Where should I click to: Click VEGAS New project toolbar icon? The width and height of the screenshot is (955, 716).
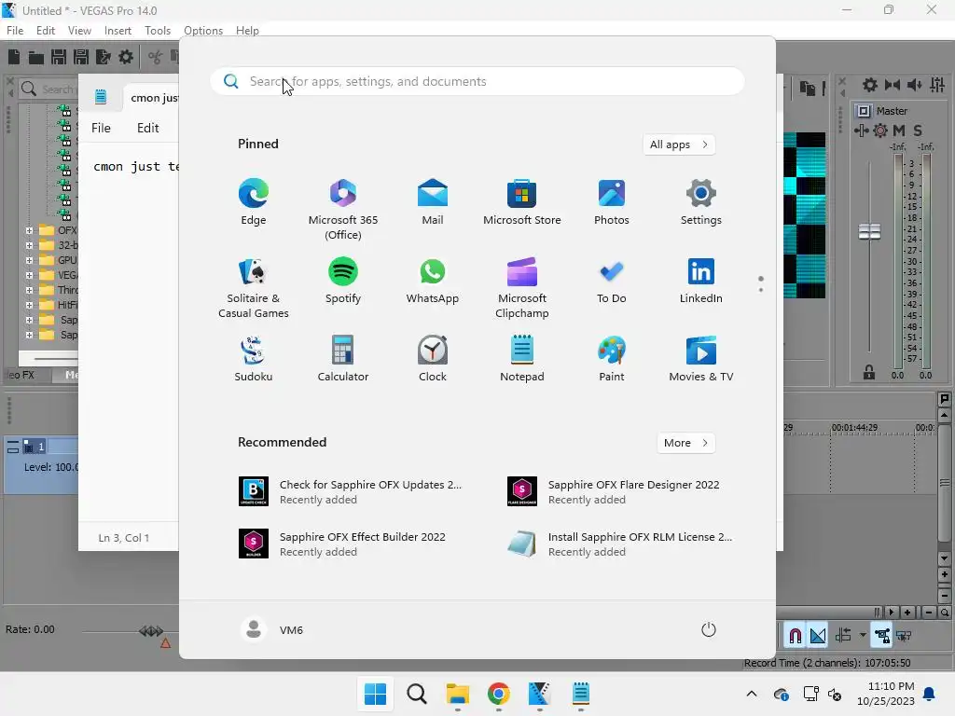[x=14, y=57]
